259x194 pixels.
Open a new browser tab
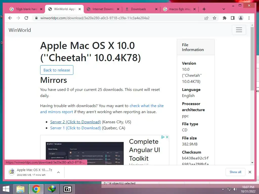[x=204, y=9]
